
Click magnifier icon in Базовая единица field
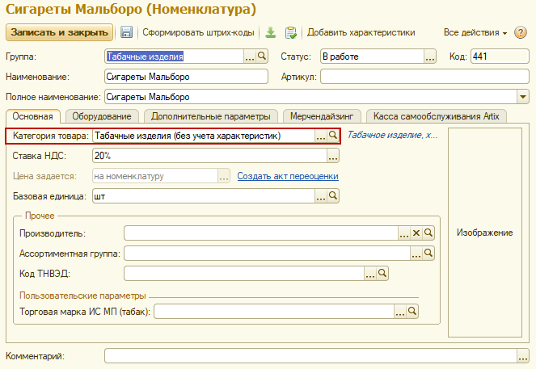332,196
